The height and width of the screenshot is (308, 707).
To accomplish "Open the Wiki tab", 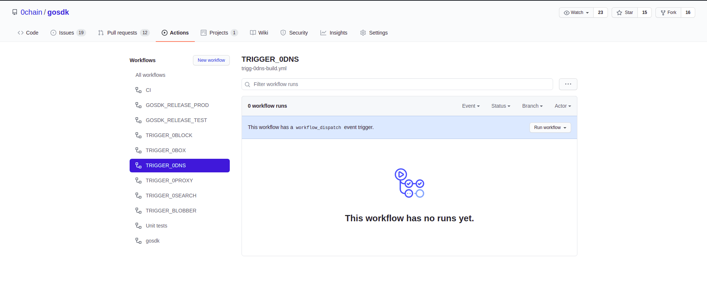I will (x=259, y=33).
